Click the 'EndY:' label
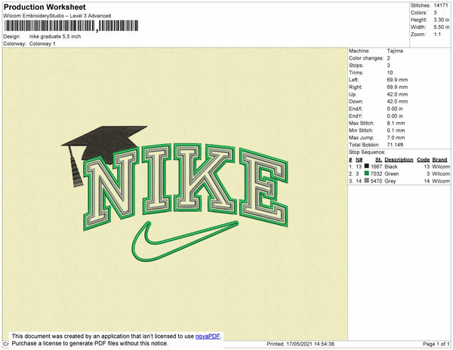The height and width of the screenshot is (350, 453). pyautogui.click(x=356, y=116)
